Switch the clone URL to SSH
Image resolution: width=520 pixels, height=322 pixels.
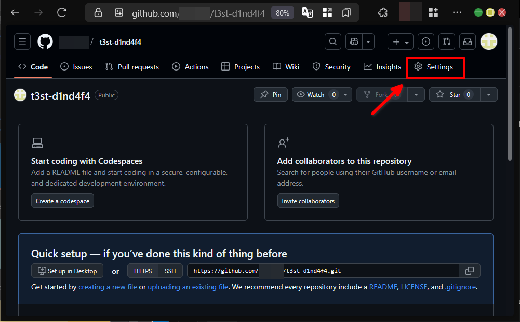(x=170, y=271)
